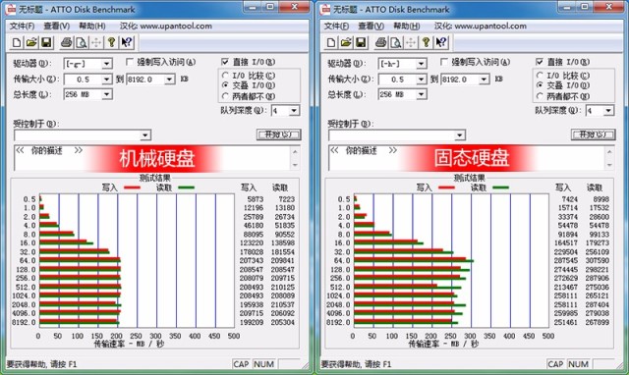This screenshot has height=375, width=629.
Task: Select 两者都不 radio in right window
Action: pos(540,96)
